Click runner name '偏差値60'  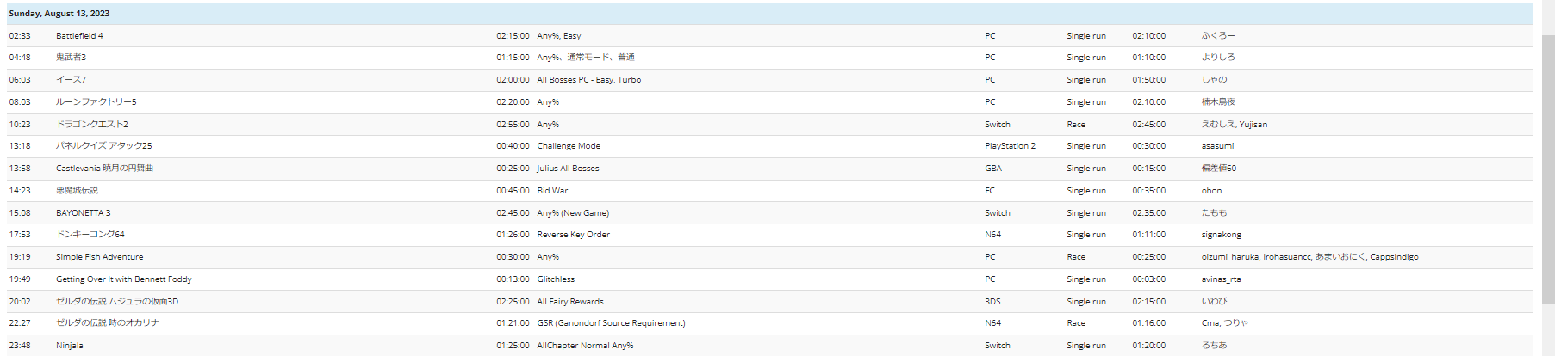tap(1219, 169)
